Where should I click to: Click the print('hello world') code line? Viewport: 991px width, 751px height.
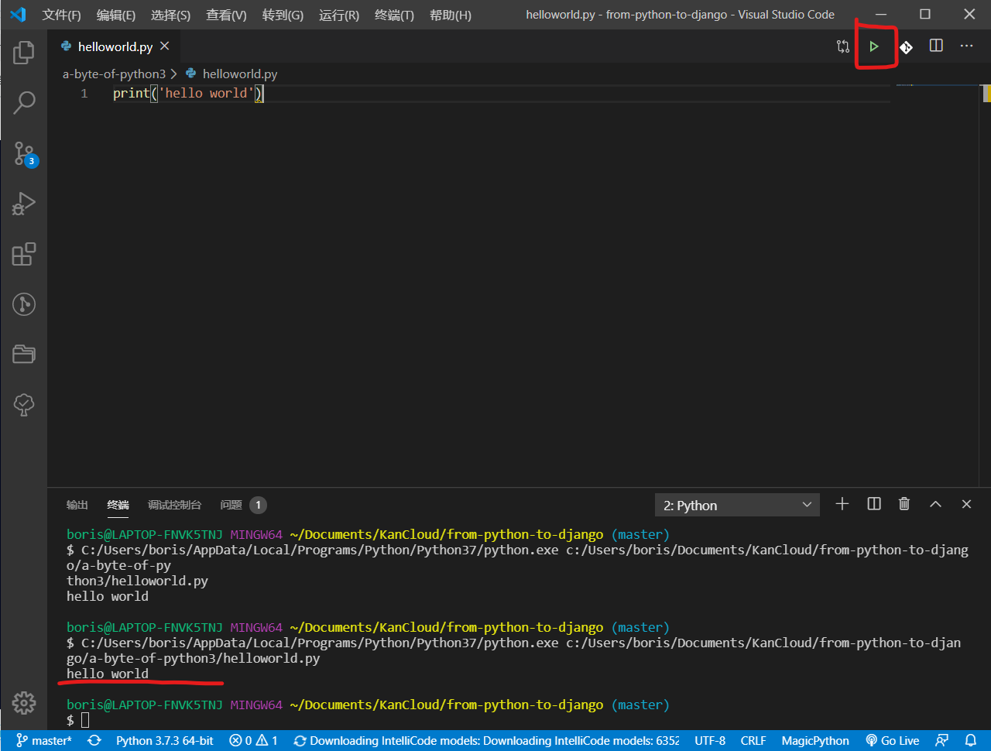point(188,94)
